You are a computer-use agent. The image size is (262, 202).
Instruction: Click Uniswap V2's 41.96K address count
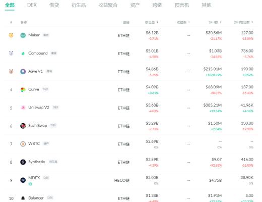pos(247,105)
